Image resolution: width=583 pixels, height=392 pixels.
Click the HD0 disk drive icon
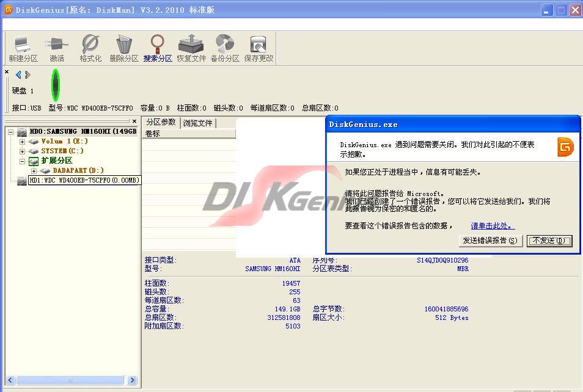tap(22, 132)
